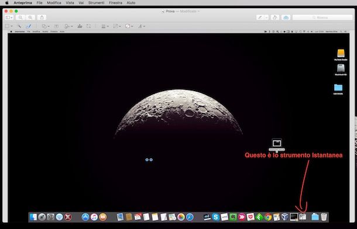This screenshot has height=229, width=357.
Task: Open the Fill Color dropdown
Action: point(129,26)
